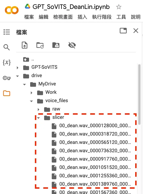Pop the files panel out to a tab
The width and height of the screenshot is (143, 194).
[123, 31]
